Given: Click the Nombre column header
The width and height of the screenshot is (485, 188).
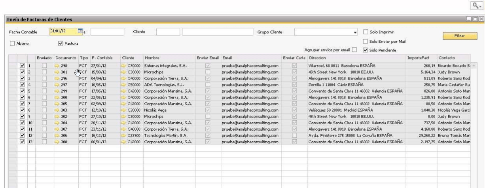Looking at the screenshot, I should click(x=152, y=58).
